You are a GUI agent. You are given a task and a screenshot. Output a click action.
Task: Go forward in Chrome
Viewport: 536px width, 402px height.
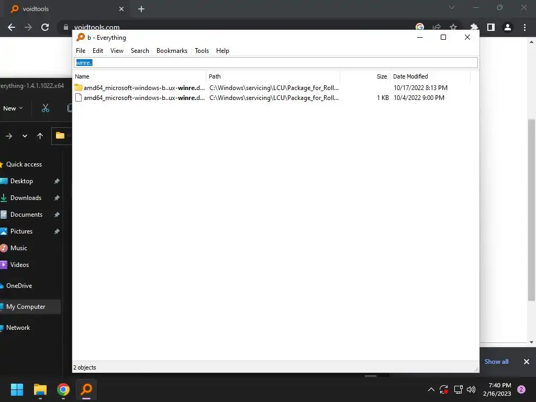coord(28,27)
